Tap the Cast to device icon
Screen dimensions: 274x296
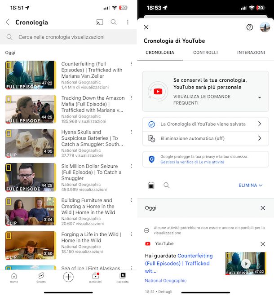[100, 22]
